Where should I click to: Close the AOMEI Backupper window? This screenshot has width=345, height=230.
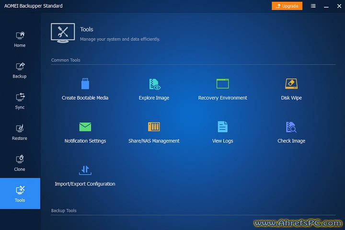point(339,6)
